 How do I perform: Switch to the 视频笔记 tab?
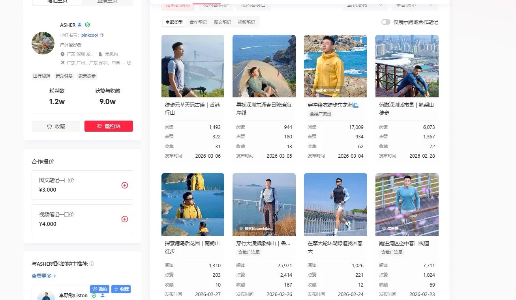tap(246, 22)
